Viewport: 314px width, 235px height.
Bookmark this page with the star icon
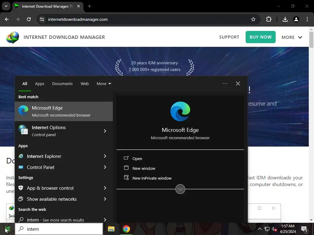click(253, 19)
